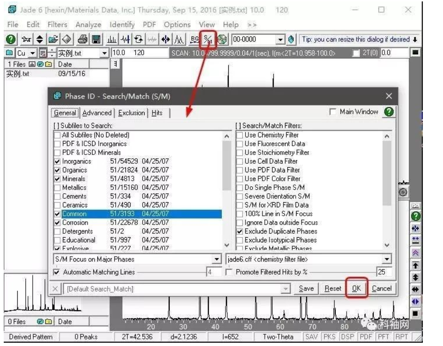The width and height of the screenshot is (443, 346).
Task: Click the eraser icon beside the folder icon
Action: pyautogui.click(x=67, y=39)
